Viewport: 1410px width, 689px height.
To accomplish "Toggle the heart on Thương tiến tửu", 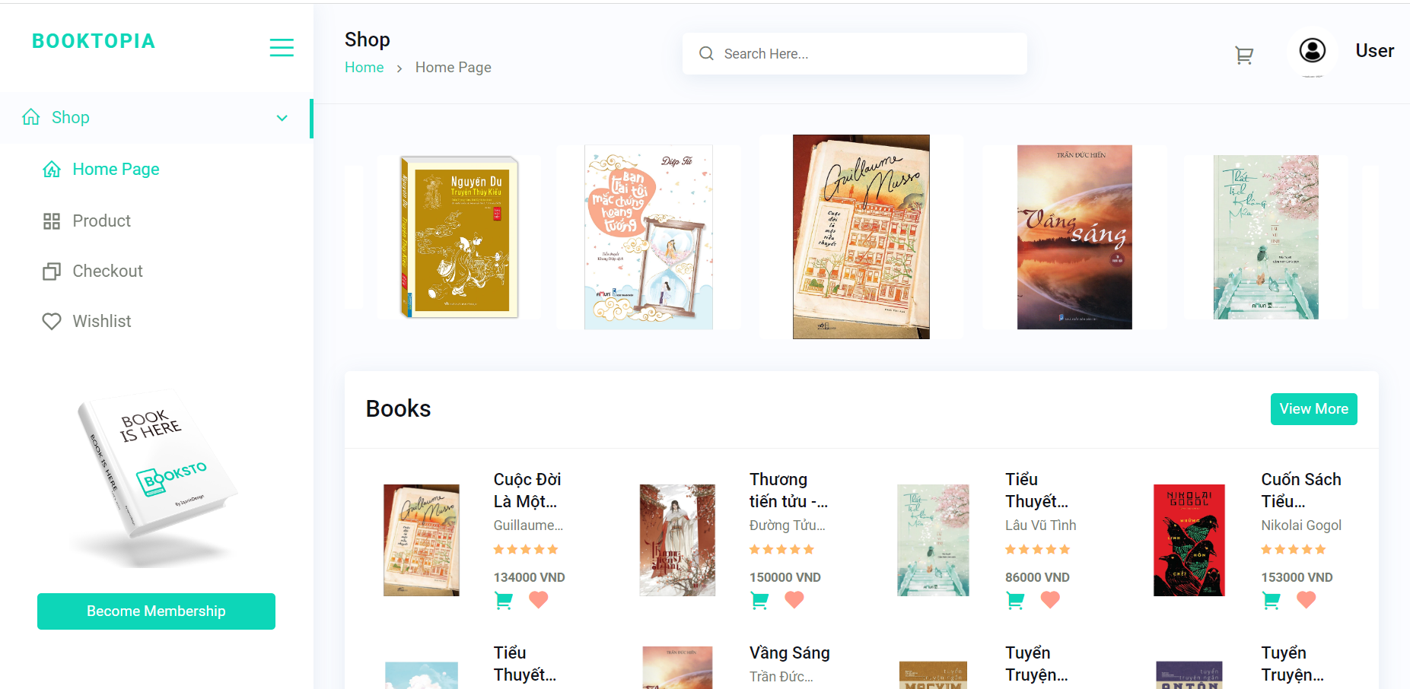I will (x=794, y=600).
